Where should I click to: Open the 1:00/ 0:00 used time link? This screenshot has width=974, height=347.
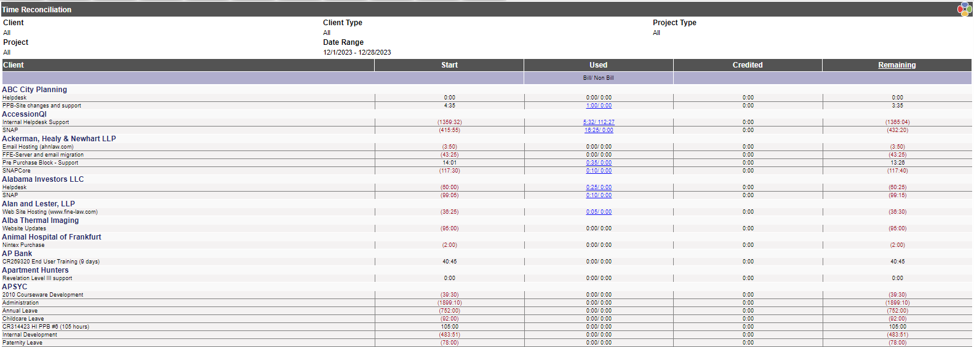click(599, 106)
